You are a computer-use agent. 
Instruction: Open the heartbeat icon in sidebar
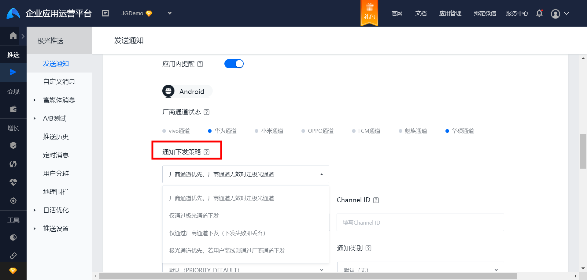pos(13,182)
